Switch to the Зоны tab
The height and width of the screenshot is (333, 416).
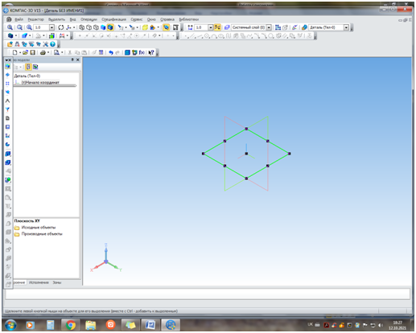pos(56,282)
